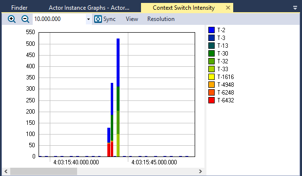
Task: Click the 10.000.000 zoom input field
Action: 60,19
